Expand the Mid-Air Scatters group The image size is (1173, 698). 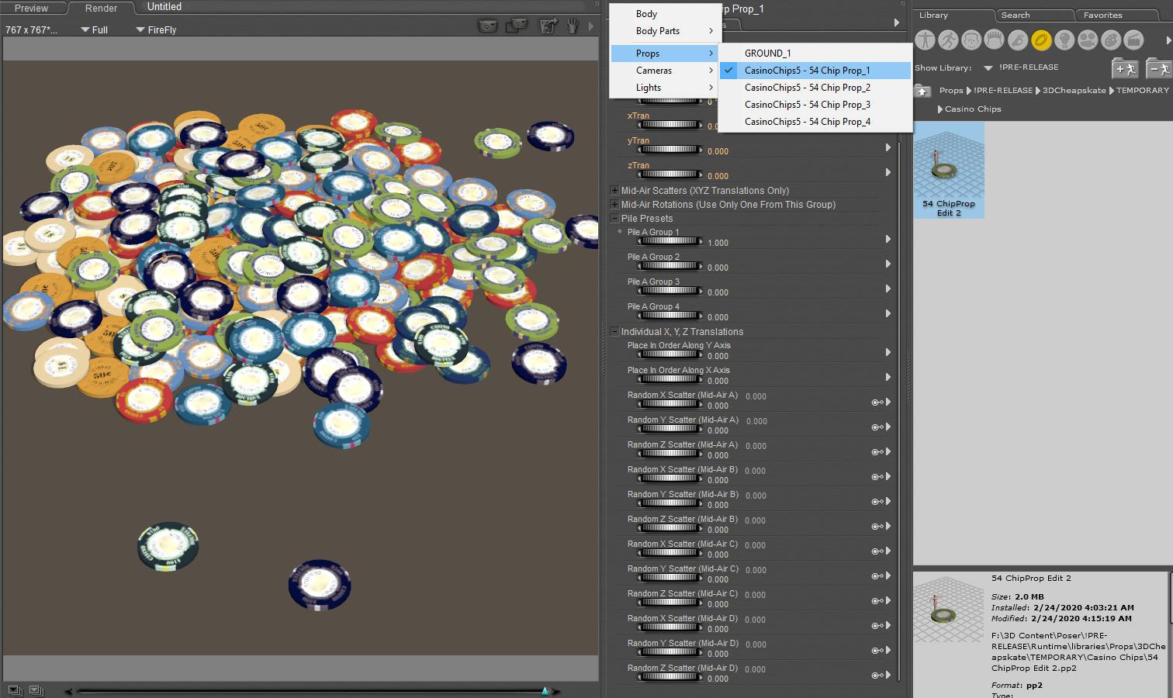(x=614, y=191)
